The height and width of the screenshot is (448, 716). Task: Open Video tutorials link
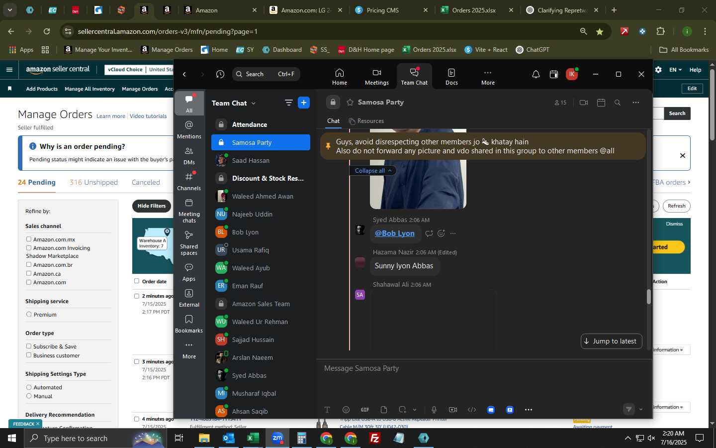pyautogui.click(x=148, y=116)
